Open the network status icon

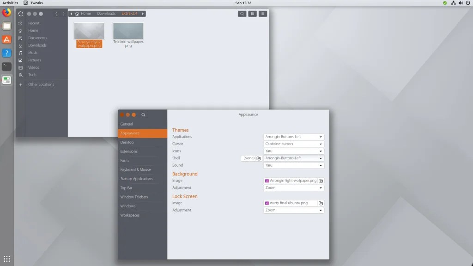click(453, 3)
